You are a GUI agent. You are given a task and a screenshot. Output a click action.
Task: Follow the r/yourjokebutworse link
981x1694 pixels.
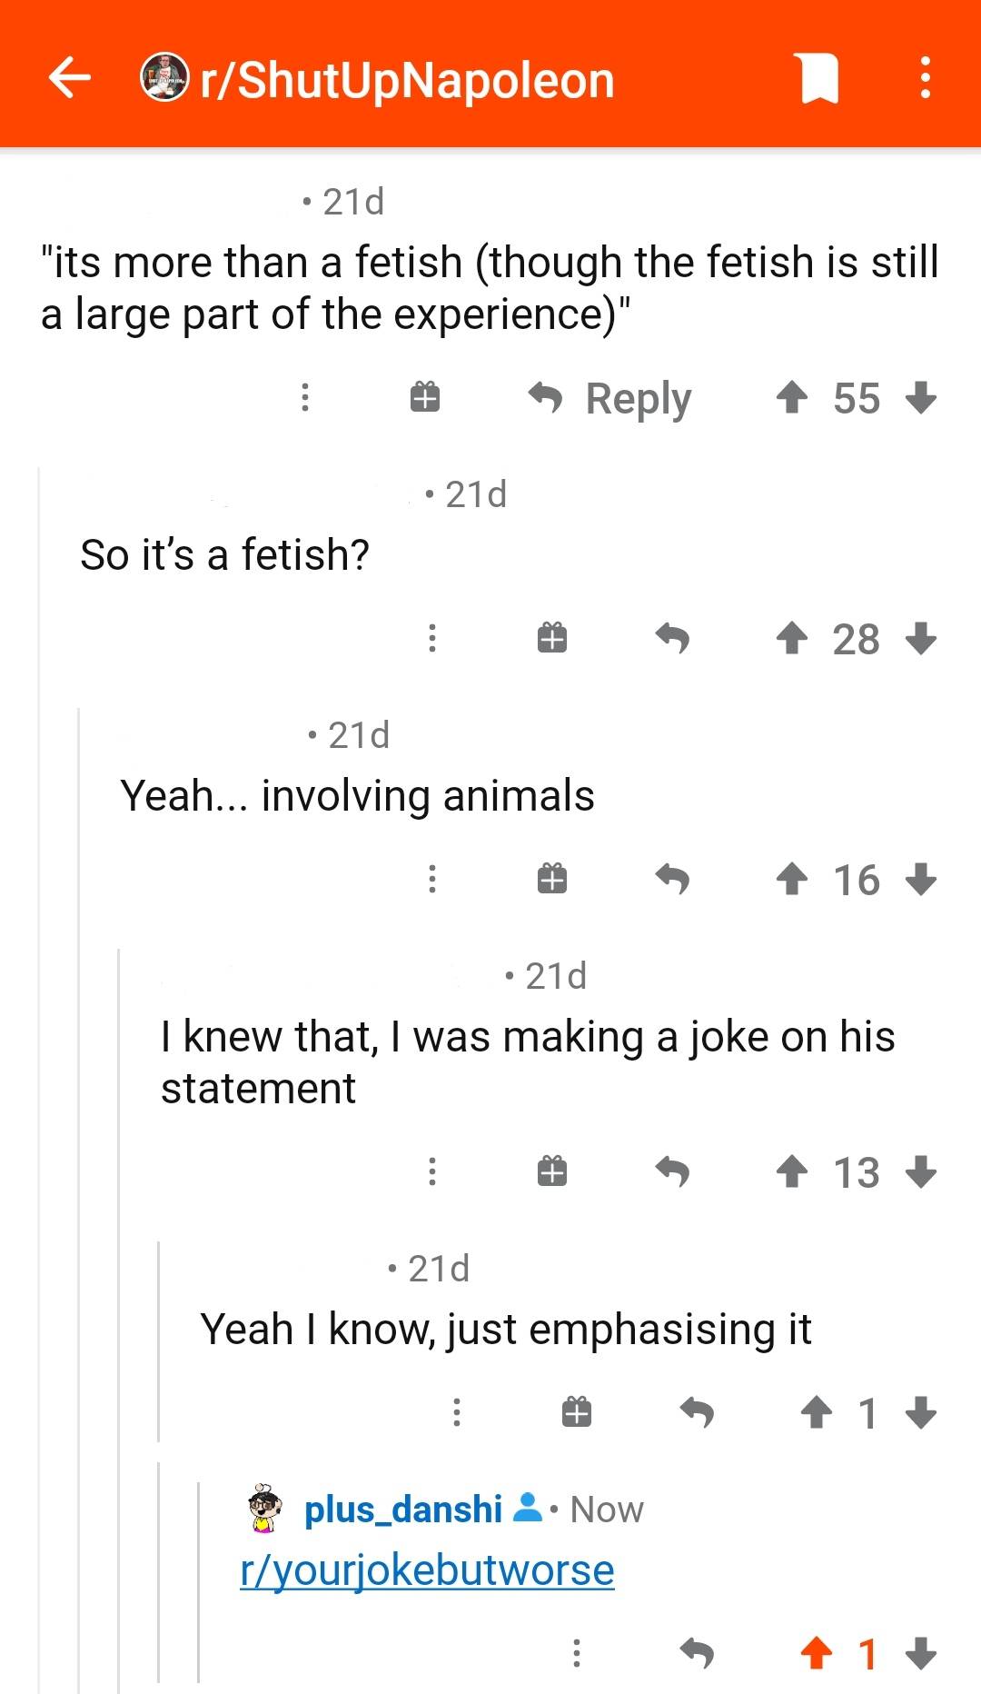point(428,1568)
